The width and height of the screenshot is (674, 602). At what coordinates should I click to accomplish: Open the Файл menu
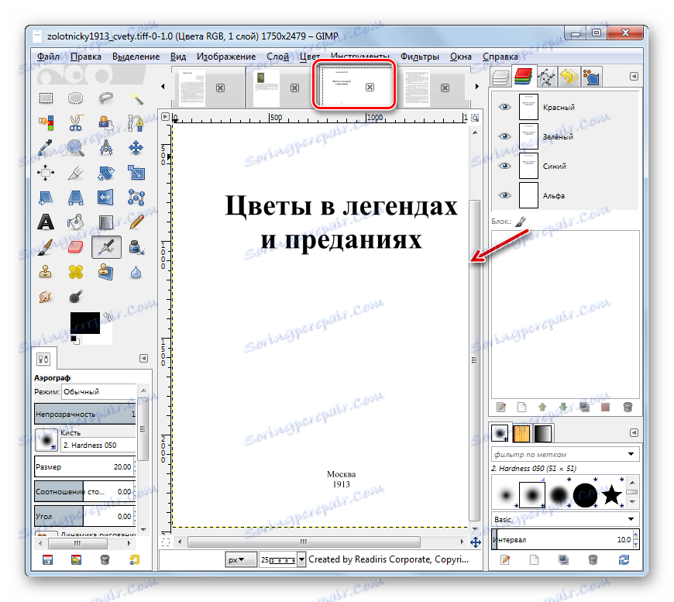coord(48,57)
